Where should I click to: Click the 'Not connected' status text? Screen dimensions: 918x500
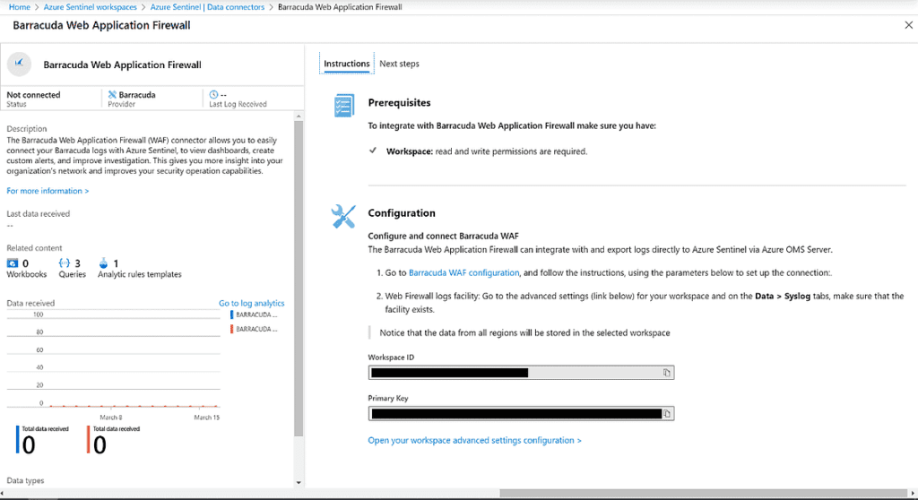tap(33, 94)
